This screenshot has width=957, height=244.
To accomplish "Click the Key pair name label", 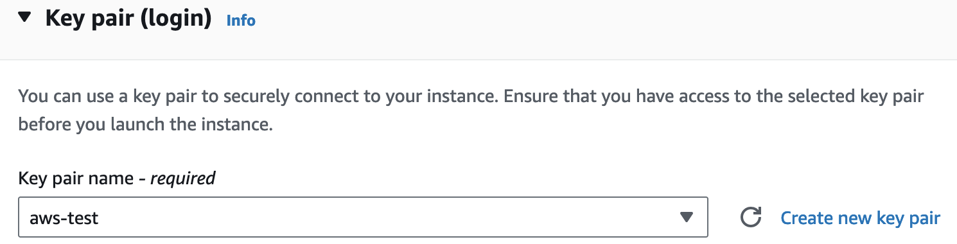I will click(117, 178).
